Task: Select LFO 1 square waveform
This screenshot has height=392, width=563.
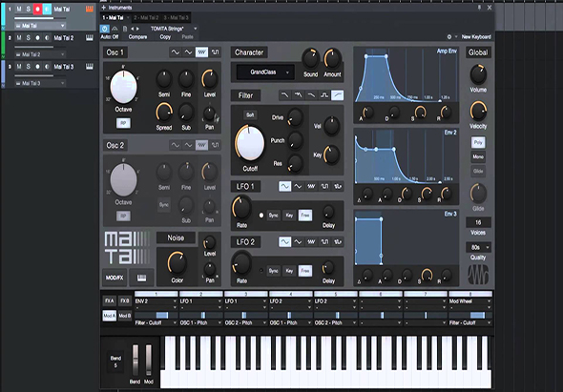Action: coord(324,186)
